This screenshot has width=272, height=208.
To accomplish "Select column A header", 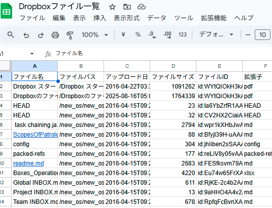I will pyautogui.click(x=35, y=66).
